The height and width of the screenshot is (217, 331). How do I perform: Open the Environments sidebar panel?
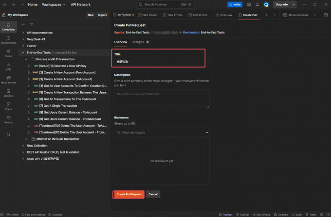click(x=8, y=40)
